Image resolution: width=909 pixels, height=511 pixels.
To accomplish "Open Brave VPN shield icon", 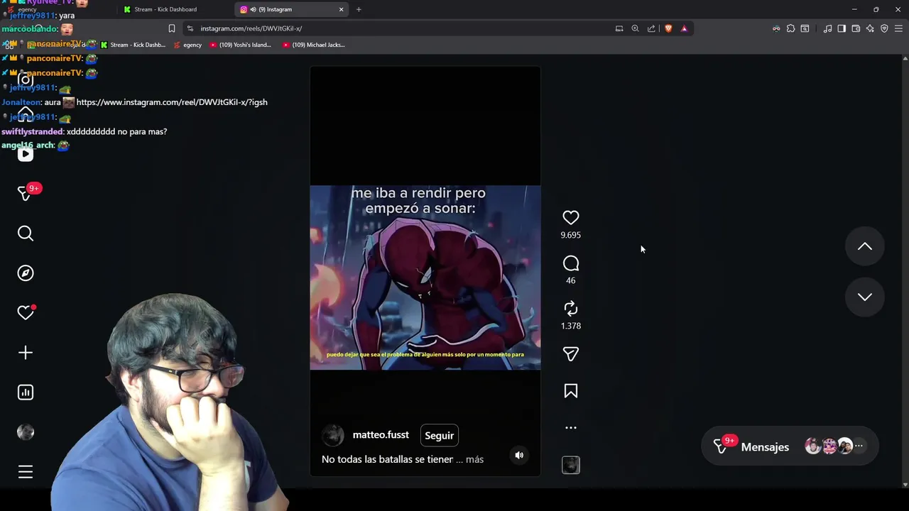I will pyautogui.click(x=884, y=28).
